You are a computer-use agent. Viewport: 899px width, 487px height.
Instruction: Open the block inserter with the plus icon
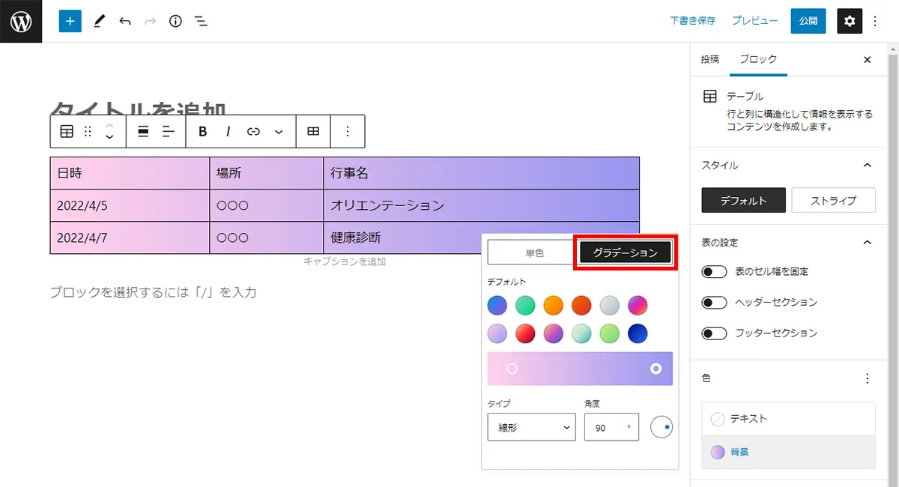70,21
